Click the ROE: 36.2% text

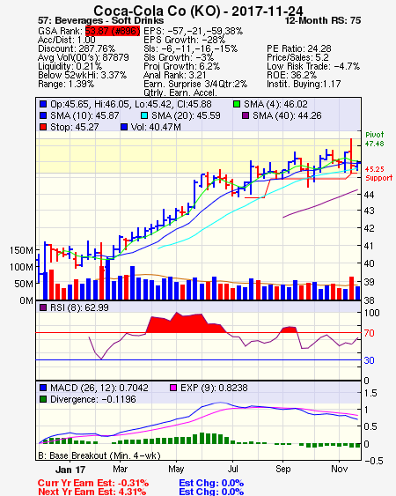pyautogui.click(x=291, y=75)
